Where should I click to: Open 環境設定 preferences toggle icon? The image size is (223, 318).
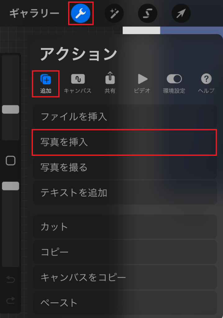[x=174, y=84]
